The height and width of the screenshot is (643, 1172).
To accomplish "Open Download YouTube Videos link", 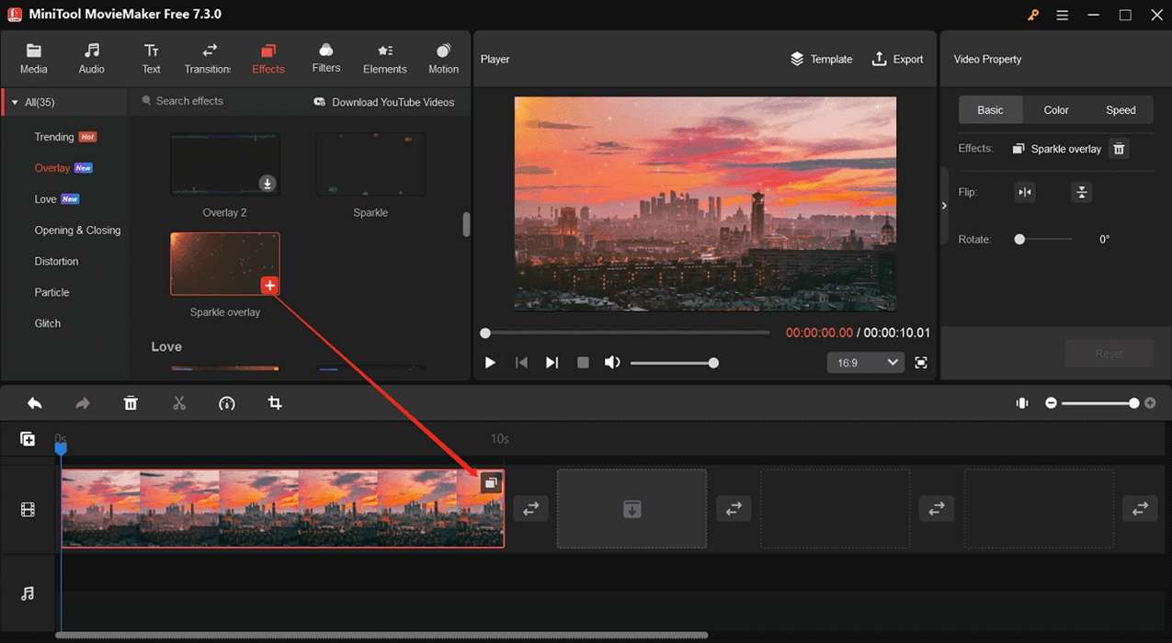I will [384, 102].
